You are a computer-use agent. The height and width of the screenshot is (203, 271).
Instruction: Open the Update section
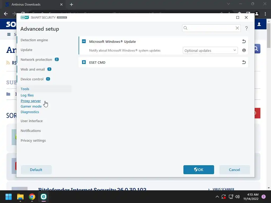point(26,50)
